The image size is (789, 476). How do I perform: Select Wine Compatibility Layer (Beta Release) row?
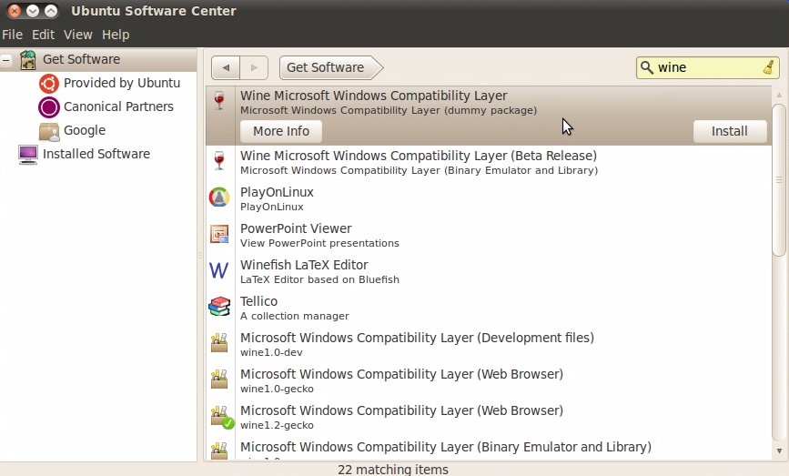[489, 162]
